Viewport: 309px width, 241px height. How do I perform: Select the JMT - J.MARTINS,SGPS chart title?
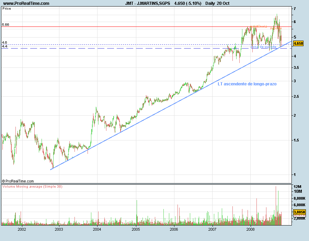pos(148,3)
